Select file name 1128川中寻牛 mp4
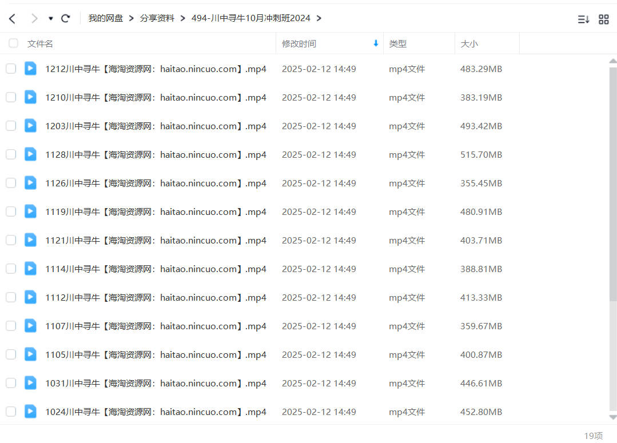Image resolution: width=617 pixels, height=443 pixels. click(156, 154)
